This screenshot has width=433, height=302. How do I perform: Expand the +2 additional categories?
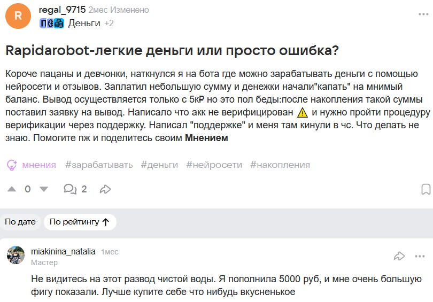[x=109, y=23]
